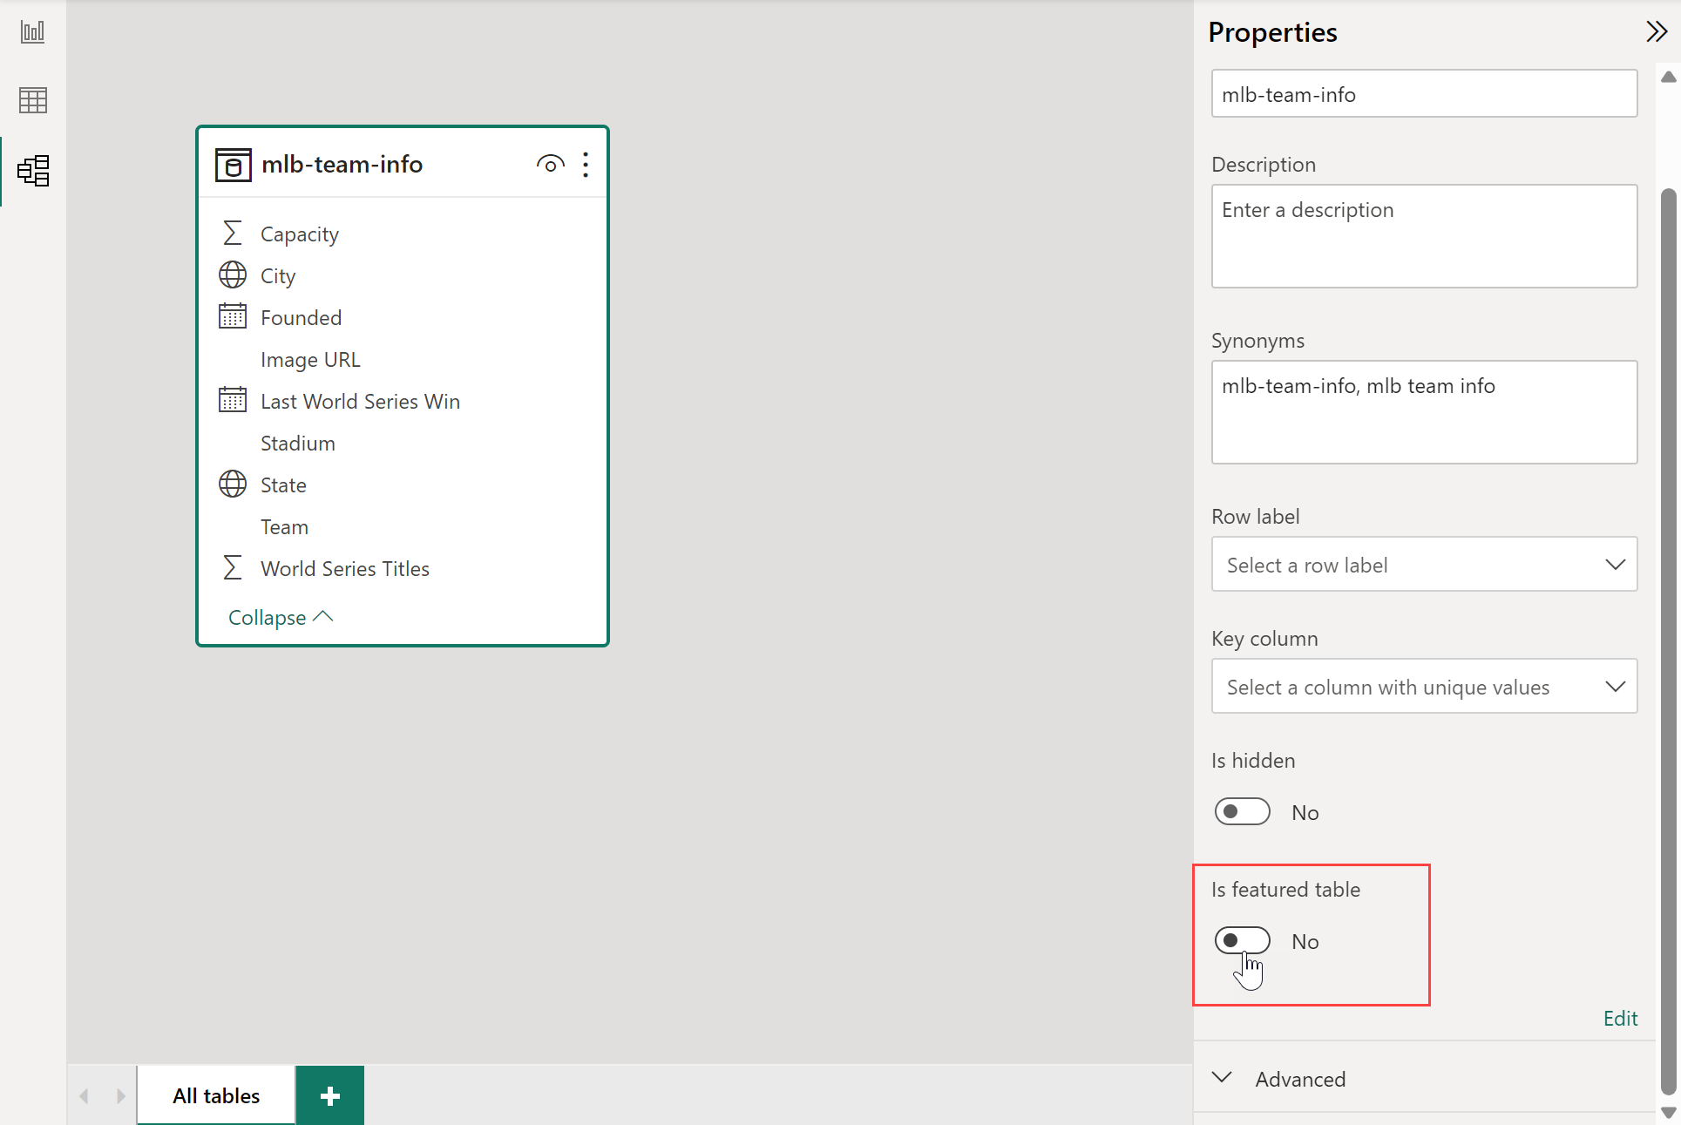Click the Collapse link on table card
The height and width of the screenshot is (1125, 1681).
pos(280,617)
